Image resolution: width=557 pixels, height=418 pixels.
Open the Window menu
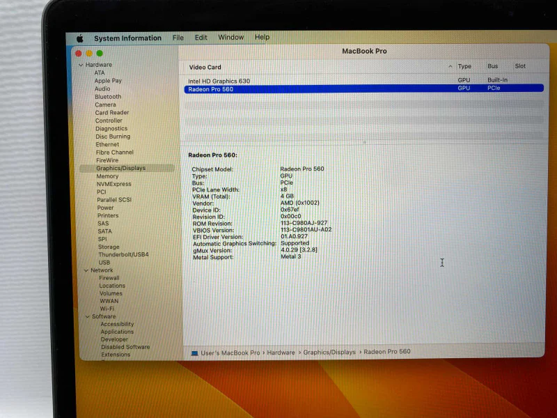tap(231, 38)
